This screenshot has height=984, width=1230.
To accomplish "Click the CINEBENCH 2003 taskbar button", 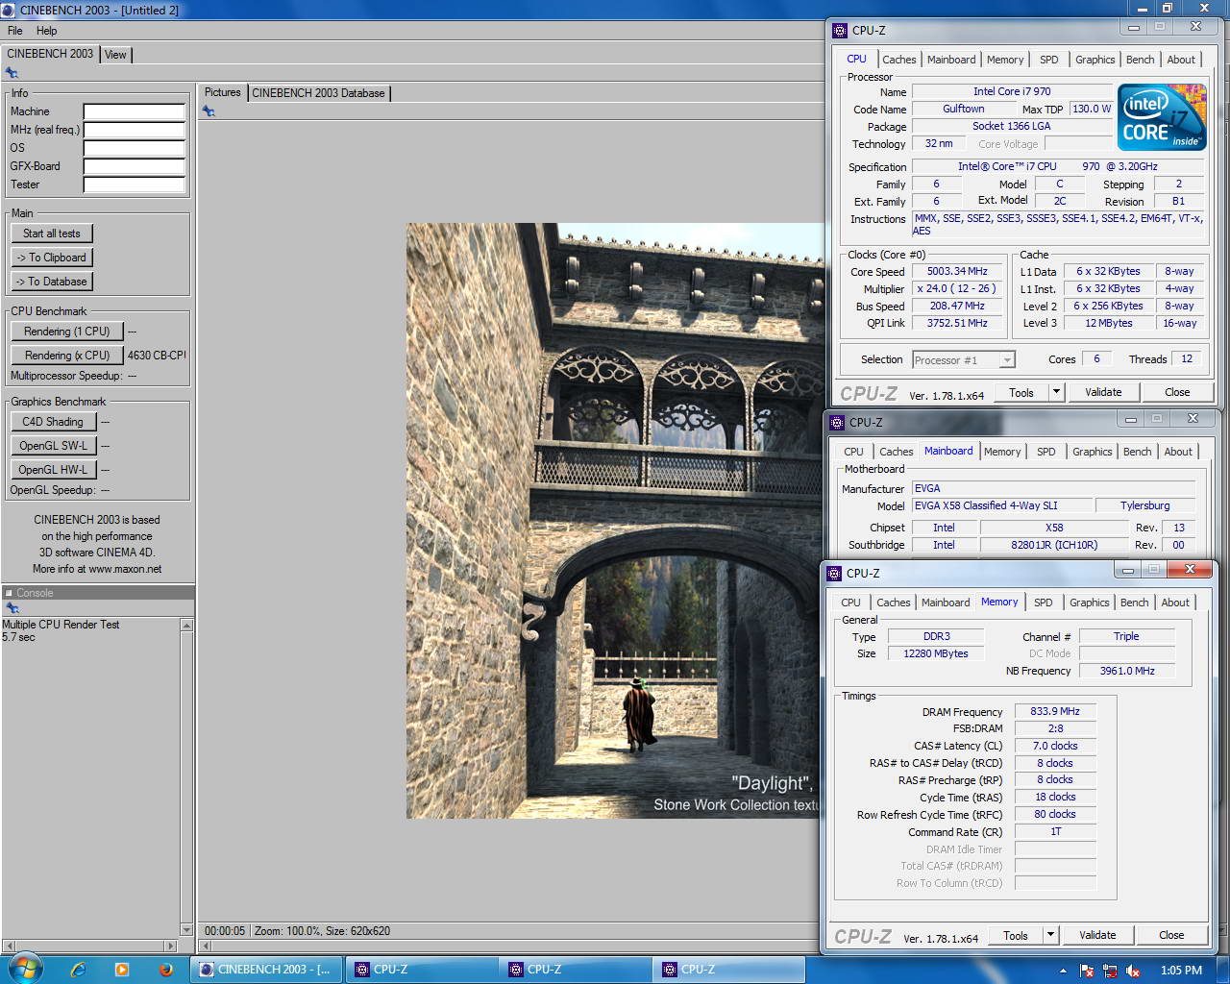I will tap(266, 970).
